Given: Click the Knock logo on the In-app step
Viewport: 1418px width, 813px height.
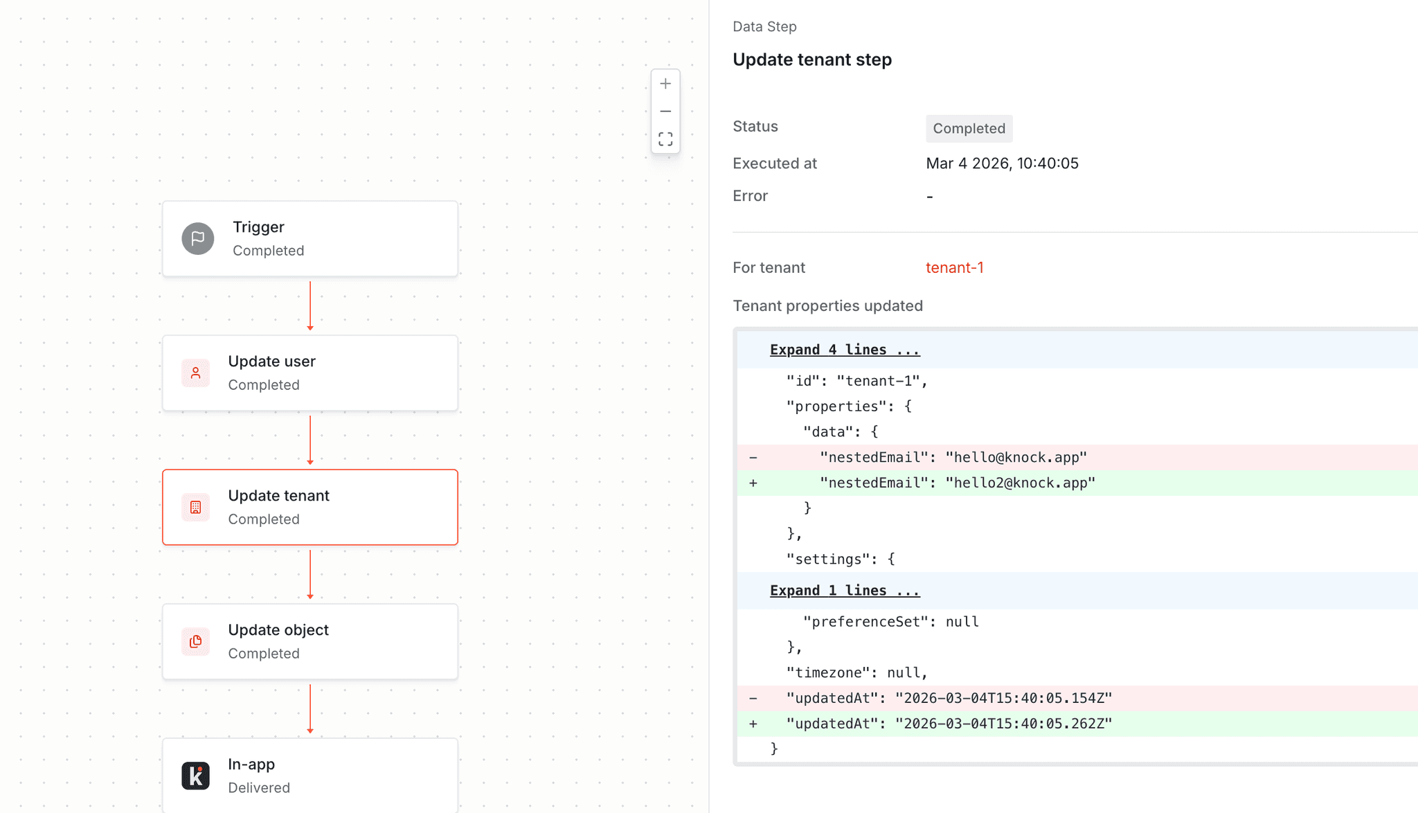Looking at the screenshot, I should [196, 775].
